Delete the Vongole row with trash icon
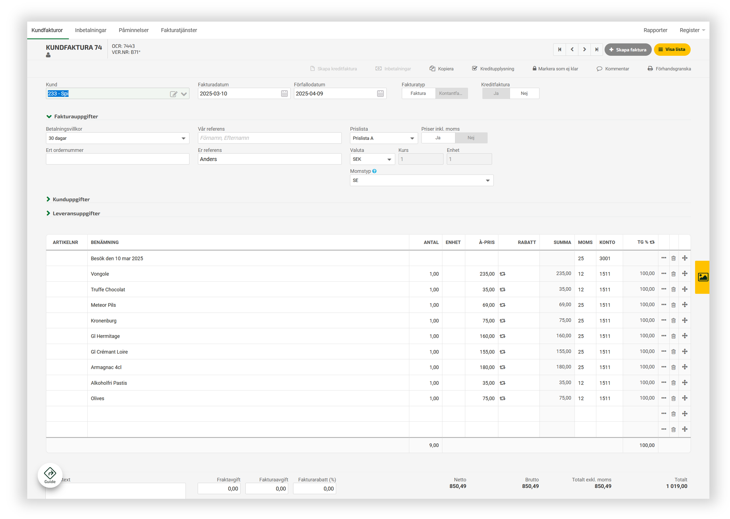The width and height of the screenshot is (730, 519). pyautogui.click(x=673, y=274)
